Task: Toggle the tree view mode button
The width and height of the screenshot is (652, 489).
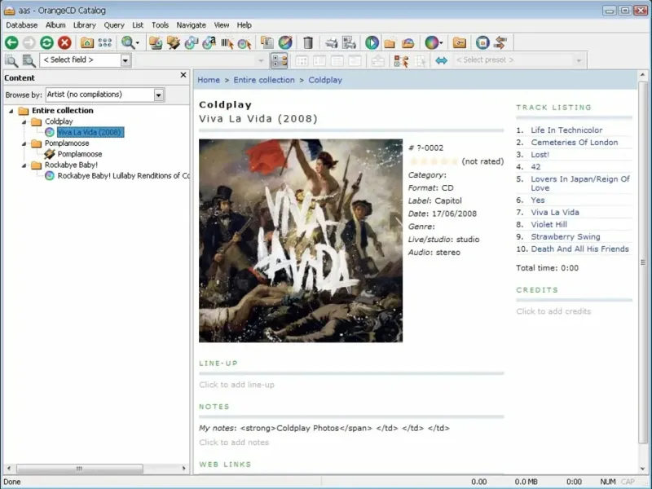Action: [279, 60]
